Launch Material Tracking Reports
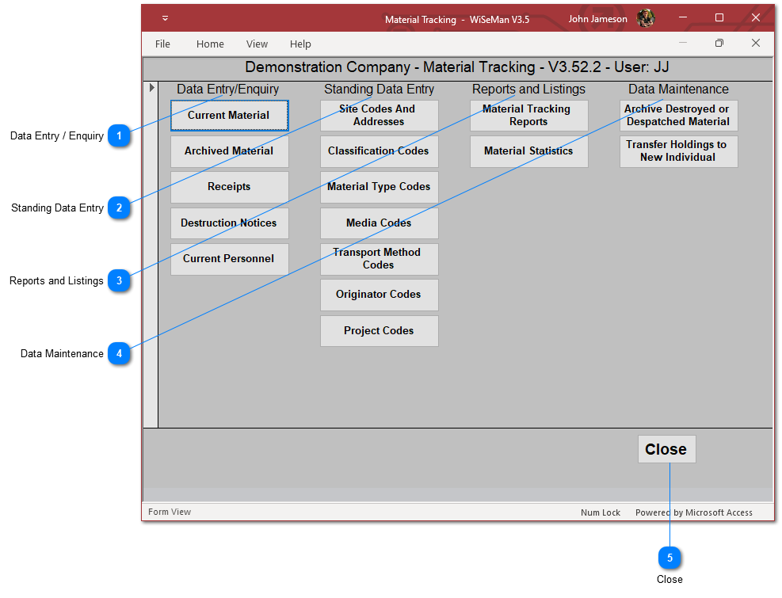 tap(528, 116)
